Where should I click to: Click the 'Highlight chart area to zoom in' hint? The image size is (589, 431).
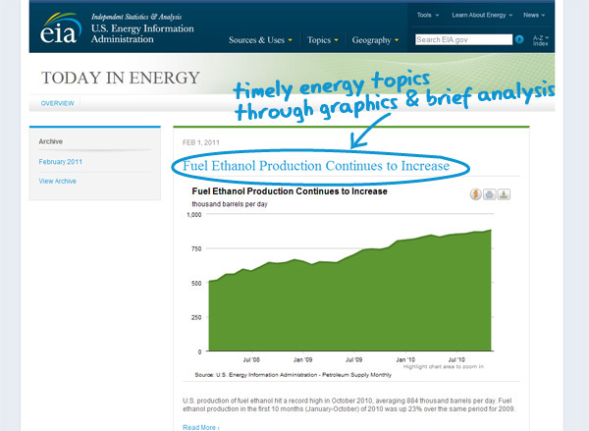444,366
